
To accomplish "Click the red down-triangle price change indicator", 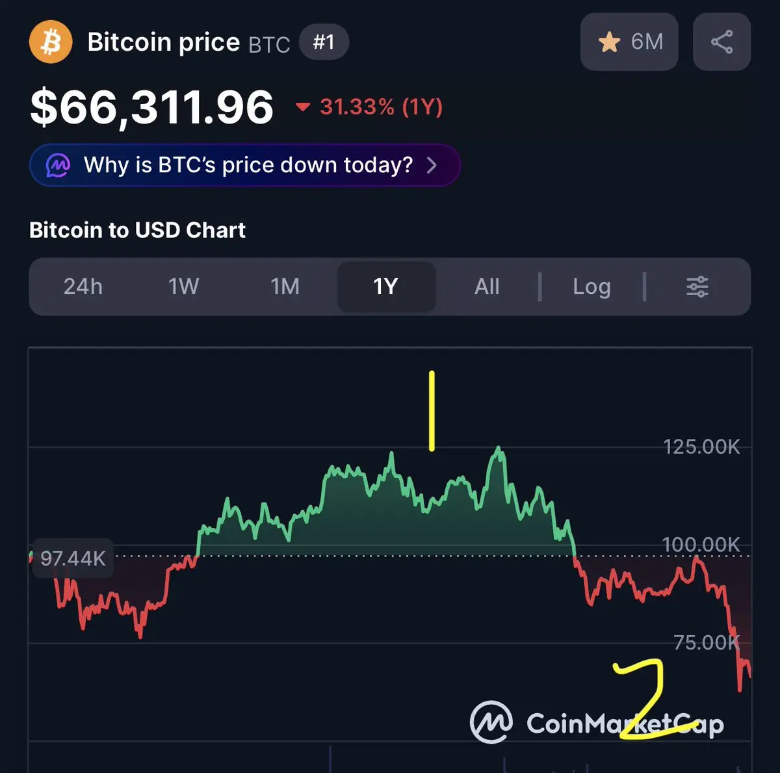I will tap(303, 107).
